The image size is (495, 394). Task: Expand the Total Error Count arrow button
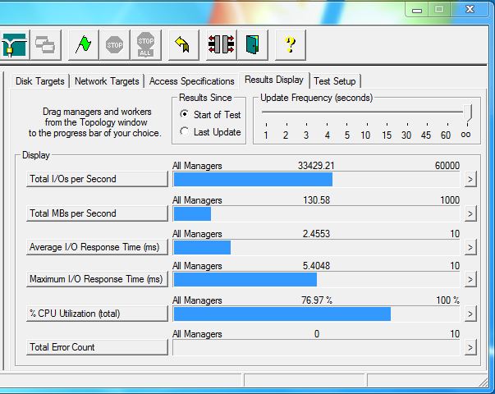click(470, 347)
